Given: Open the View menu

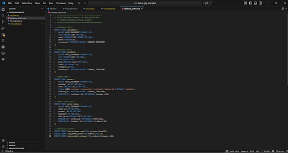Looking at the screenshot, I should [x=37, y=3].
